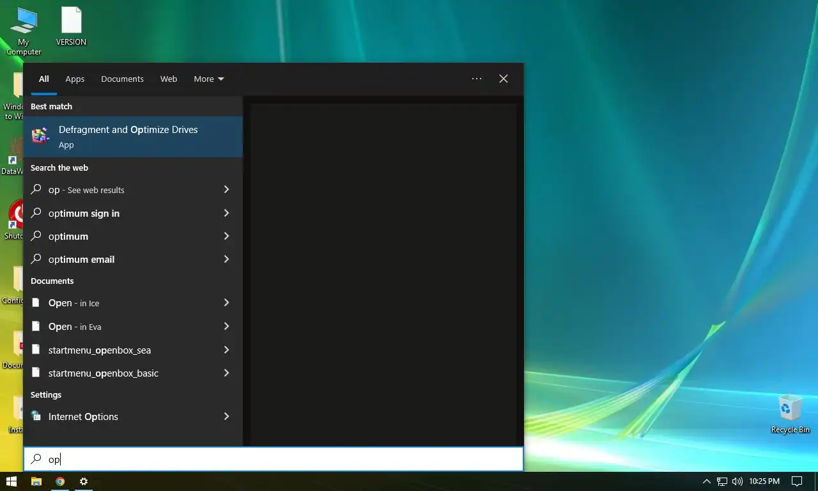Open the network tray icon
Viewport: 818px width, 491px height.
click(x=722, y=481)
